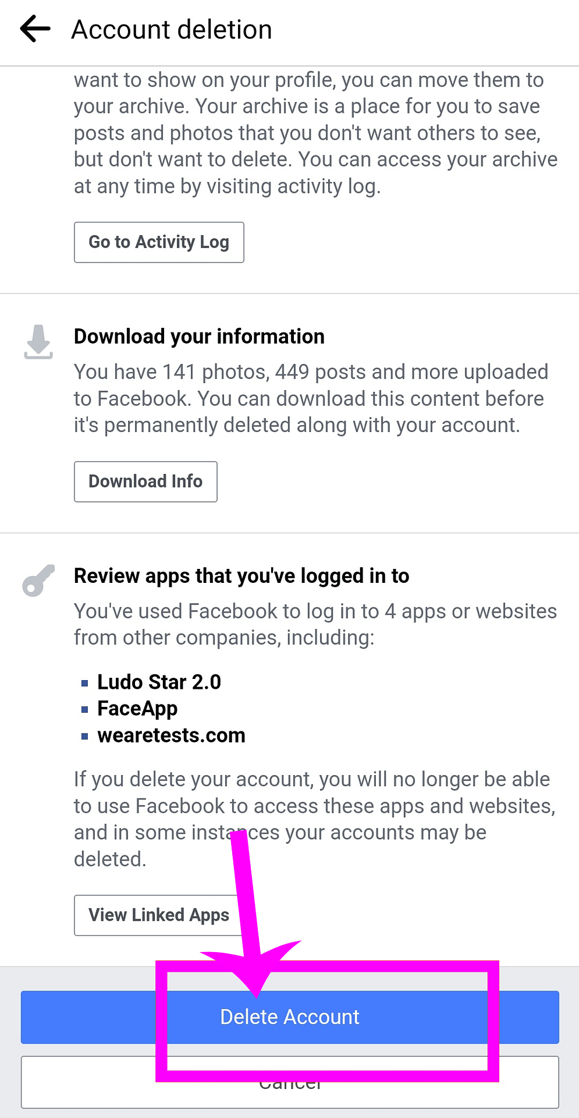Click the bullet beside wearetests.com
579x1118 pixels.
(x=85, y=736)
